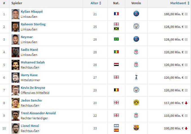Click the red down arrow beside Sancho's market value

[x=186, y=103]
